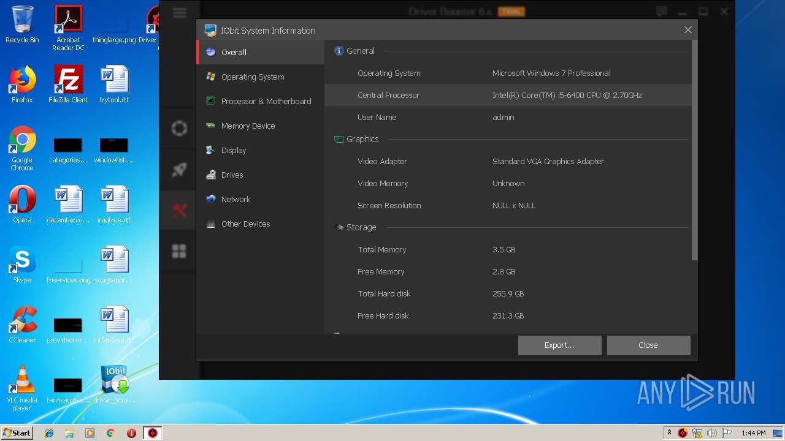Open Driver Booster rocket boost icon

tap(179, 170)
